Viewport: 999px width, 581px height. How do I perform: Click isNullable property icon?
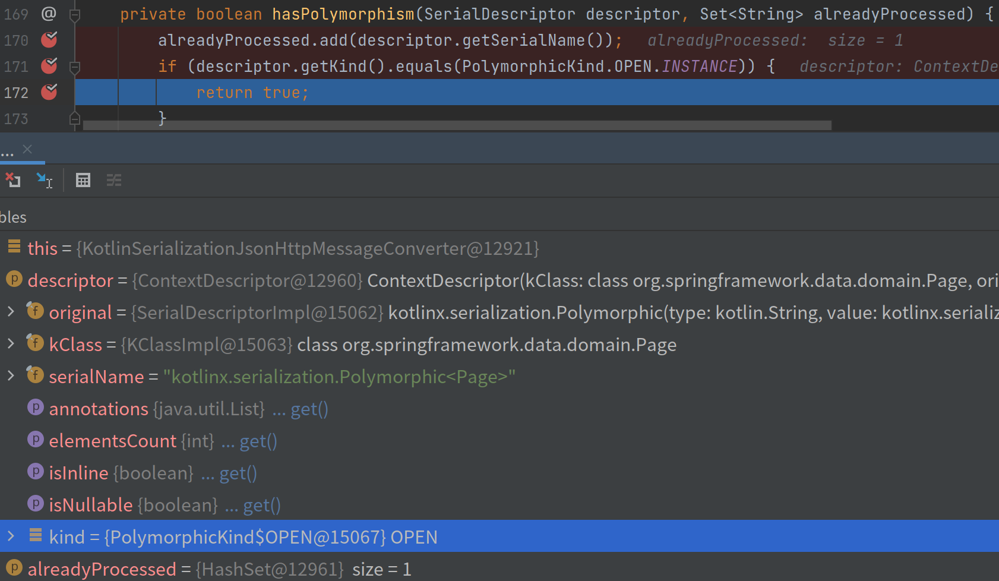click(36, 503)
